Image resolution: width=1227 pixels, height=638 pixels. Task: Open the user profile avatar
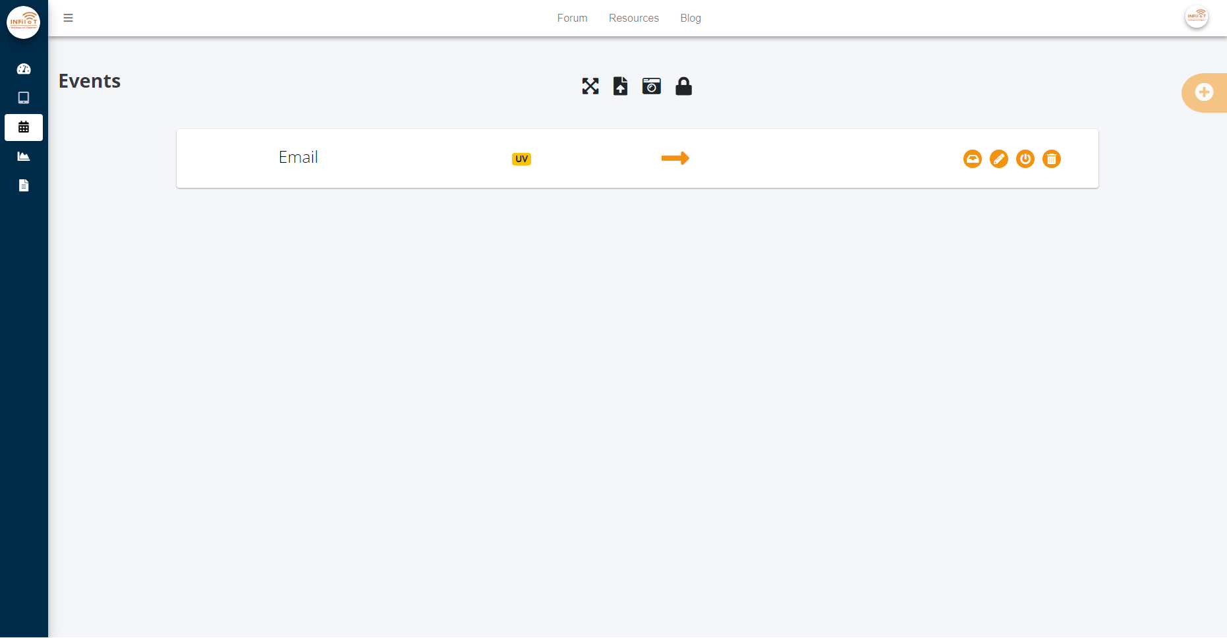coord(1197,17)
